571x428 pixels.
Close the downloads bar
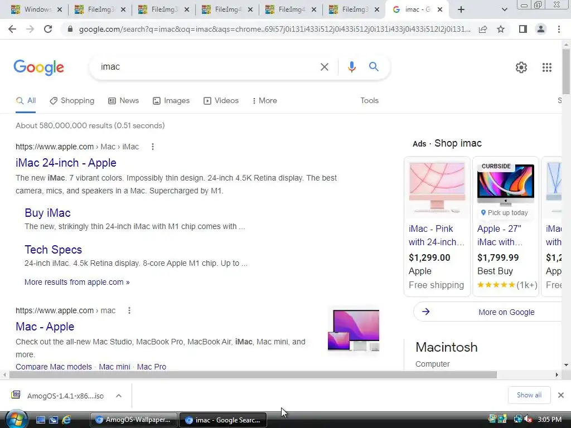[x=561, y=395]
